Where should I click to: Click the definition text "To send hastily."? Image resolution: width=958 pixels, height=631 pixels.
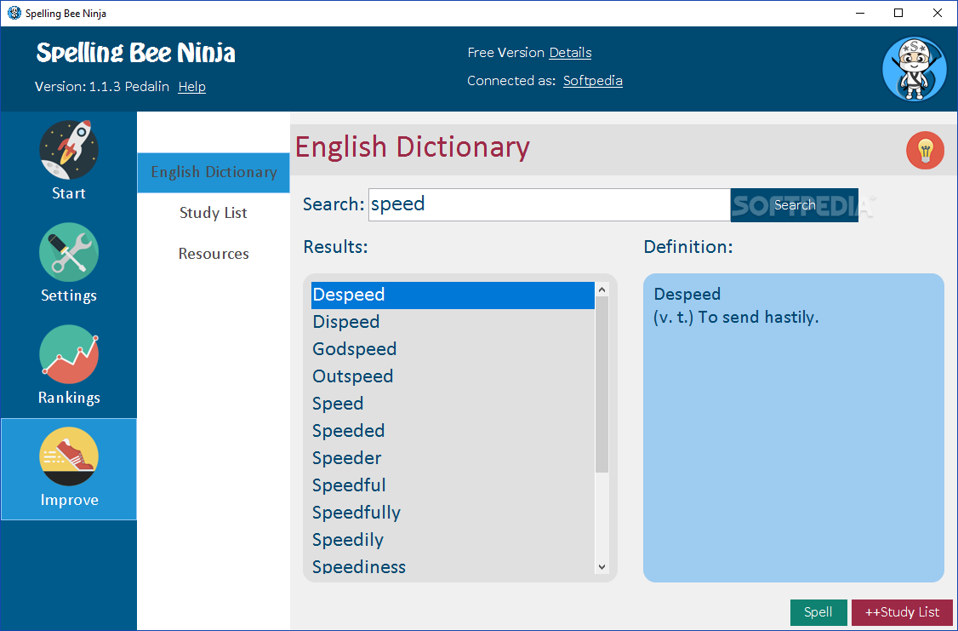pos(758,318)
